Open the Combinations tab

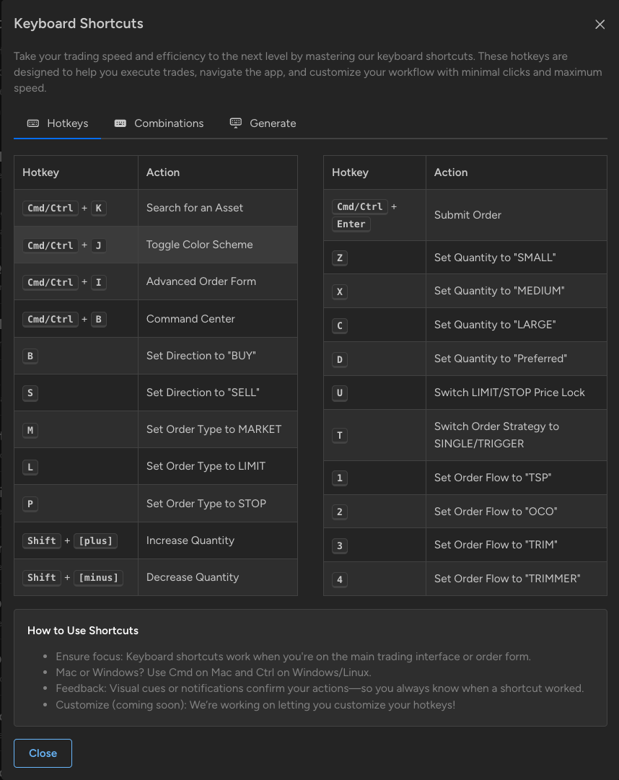[159, 123]
